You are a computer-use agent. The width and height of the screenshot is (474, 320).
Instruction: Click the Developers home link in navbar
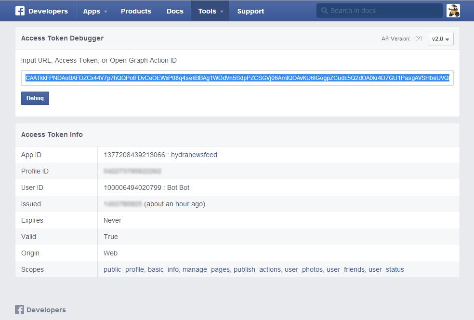pyautogui.click(x=48, y=11)
